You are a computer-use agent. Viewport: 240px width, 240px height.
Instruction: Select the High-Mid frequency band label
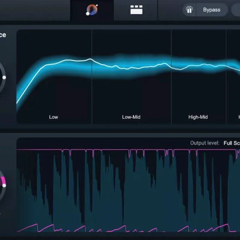point(198,117)
